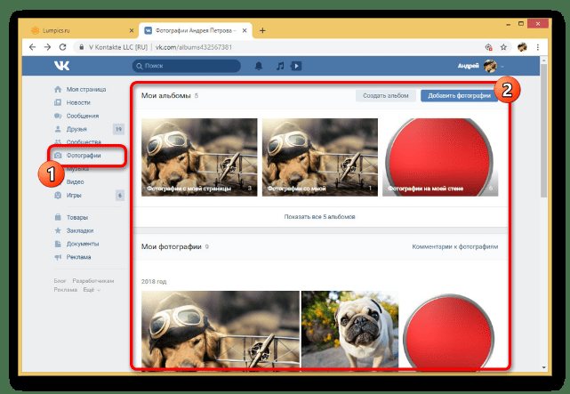The width and height of the screenshot is (570, 394).
Task: Click the Мои фотографии heading
Action: click(x=172, y=246)
